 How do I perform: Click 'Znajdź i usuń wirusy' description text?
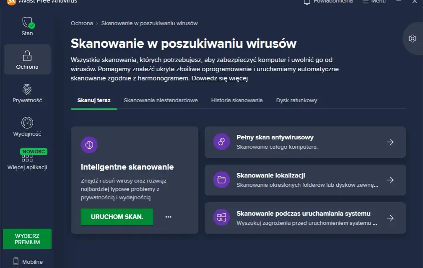click(x=124, y=189)
